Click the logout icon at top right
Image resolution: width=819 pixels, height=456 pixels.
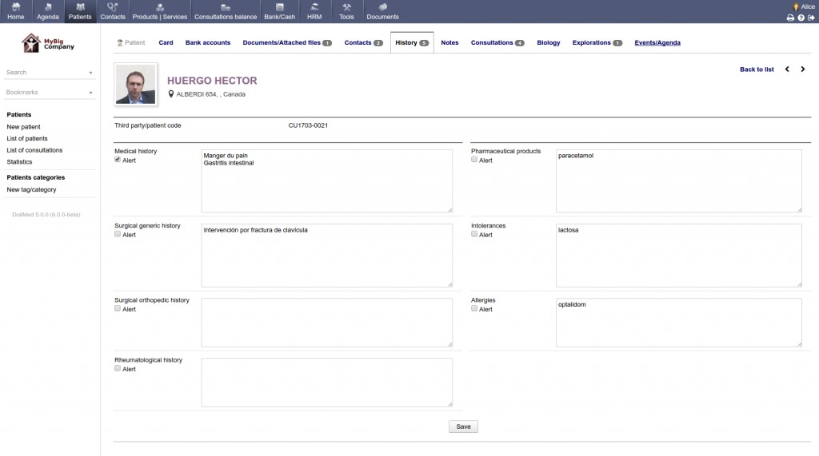[x=811, y=18]
